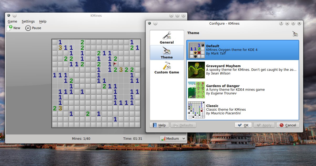Image resolution: width=316 pixels, height=166 pixels.
Task: Click the Cancel button in Configure dialog
Action: [288, 125]
